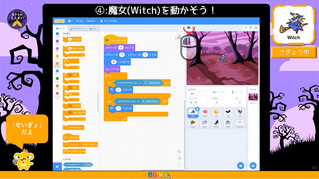Image resolution: width=319 pixels, height=179 pixels.
Task: Select the bat2 sprite thumbnail
Action: tap(240, 113)
